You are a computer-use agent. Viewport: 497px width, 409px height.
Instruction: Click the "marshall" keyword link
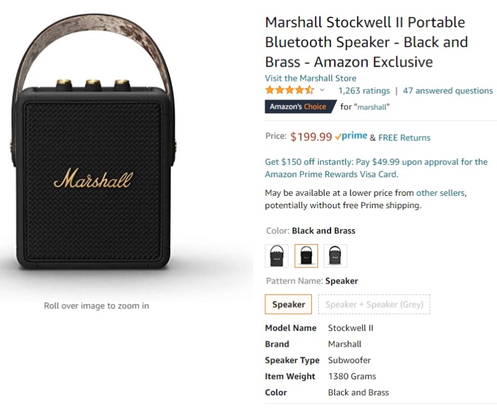373,107
